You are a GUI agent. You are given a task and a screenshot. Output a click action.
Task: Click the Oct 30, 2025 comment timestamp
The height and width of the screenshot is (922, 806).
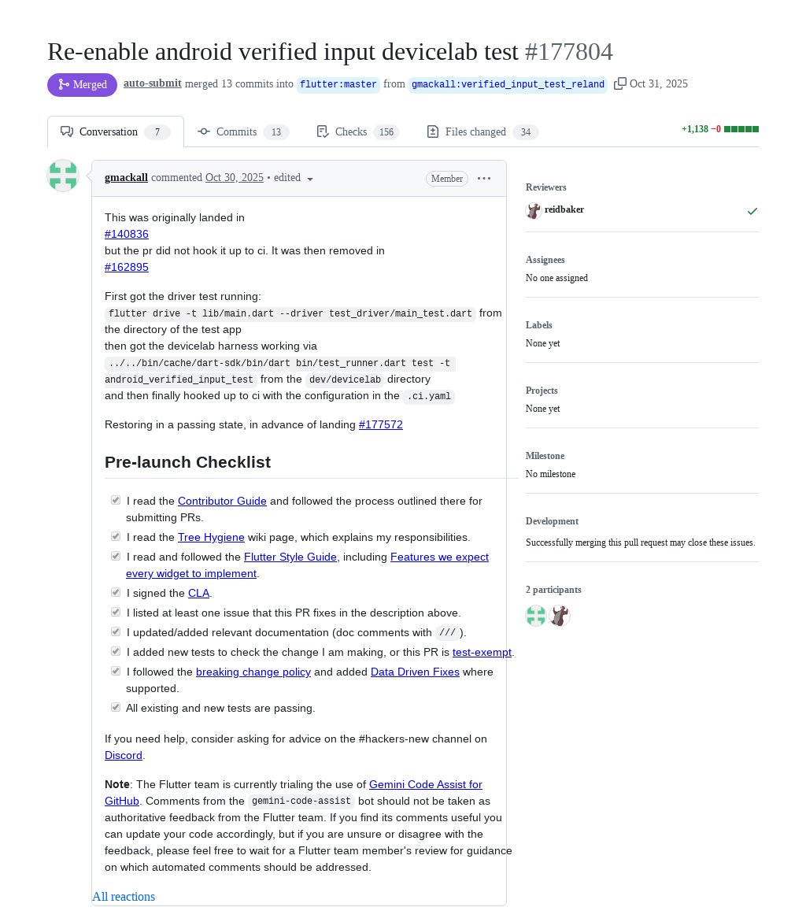pyautogui.click(x=234, y=178)
